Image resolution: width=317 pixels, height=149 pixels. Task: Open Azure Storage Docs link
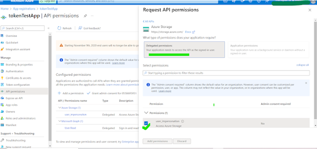pyautogui.click(x=190, y=32)
